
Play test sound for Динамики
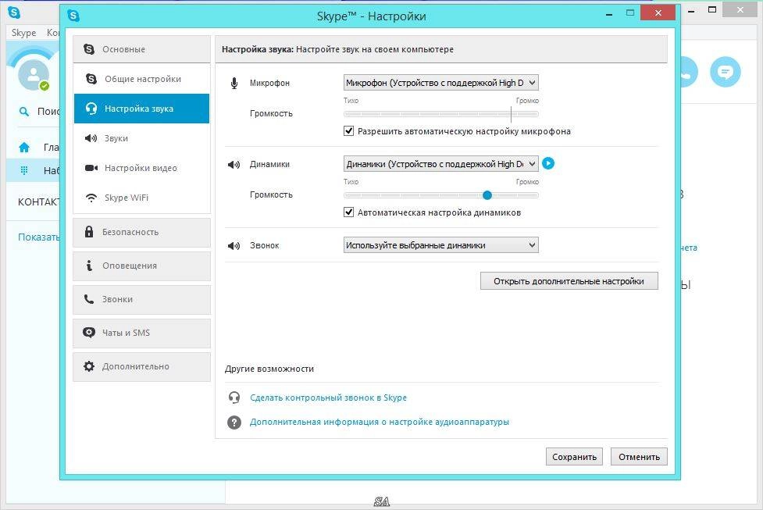click(x=548, y=163)
